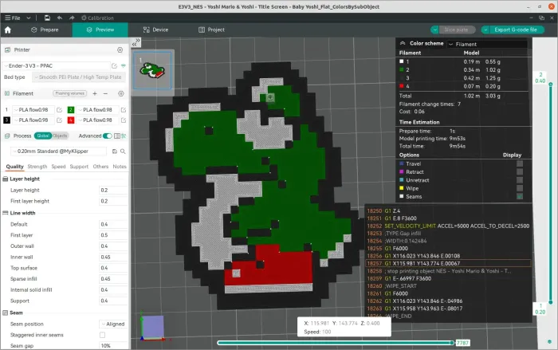Switch process scope to Global

(43, 136)
